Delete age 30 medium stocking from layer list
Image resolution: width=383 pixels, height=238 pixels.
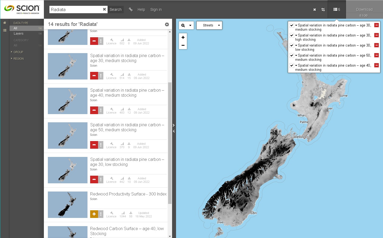(x=377, y=25)
